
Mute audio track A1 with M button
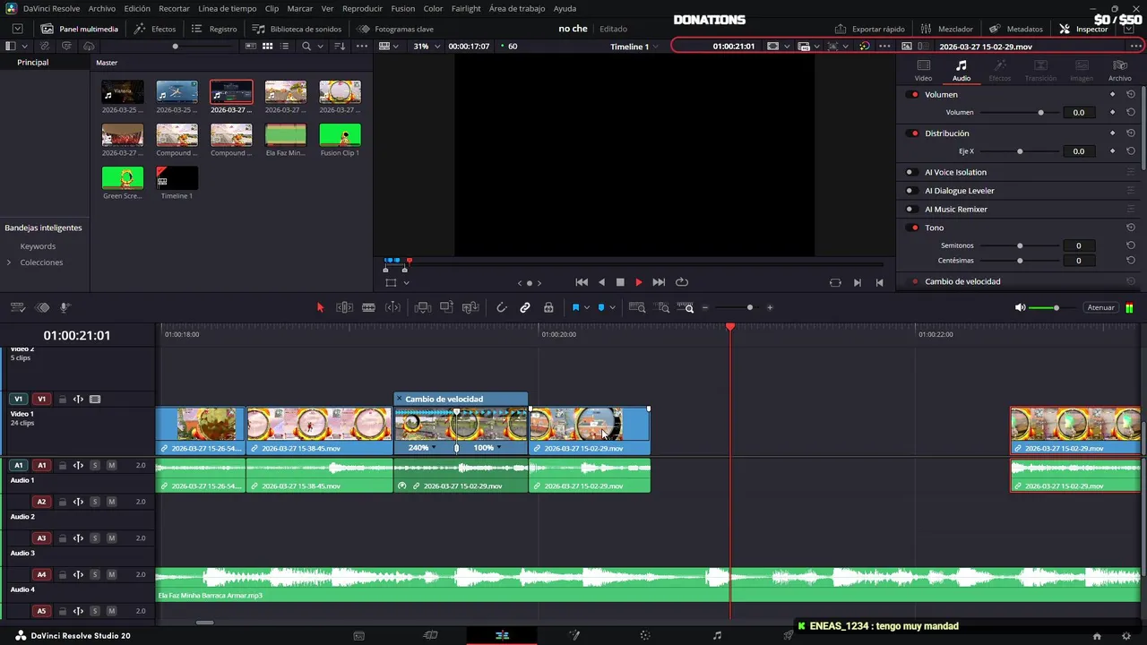[111, 465]
